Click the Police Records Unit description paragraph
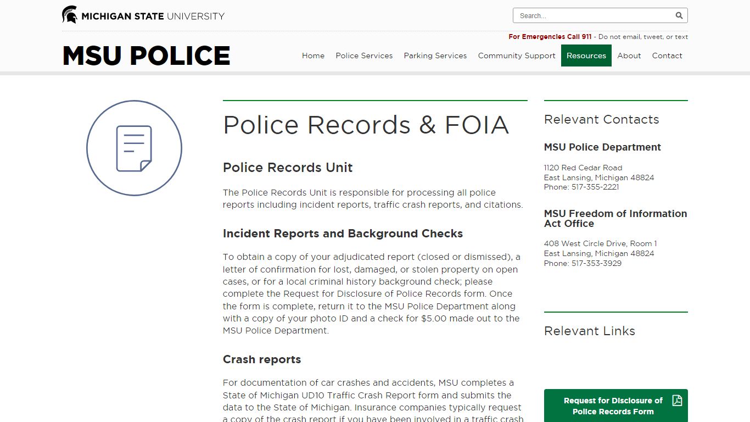The width and height of the screenshot is (750, 422). point(373,198)
